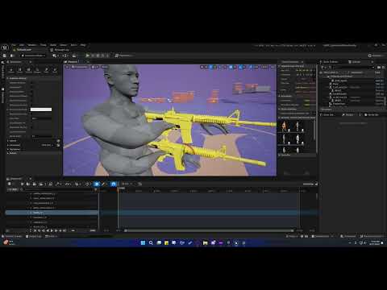
Task: Open the Content Drawer
Action: (x=12, y=236)
